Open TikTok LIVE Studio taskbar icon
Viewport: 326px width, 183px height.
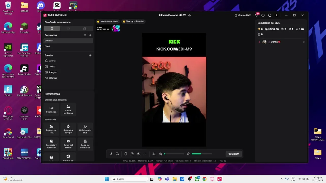(220, 179)
